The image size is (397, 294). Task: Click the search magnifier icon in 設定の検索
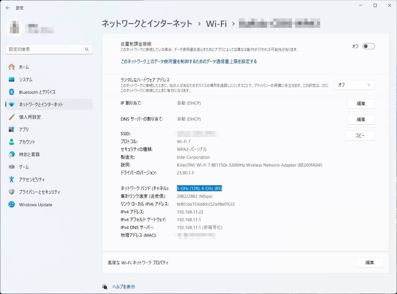[87, 49]
